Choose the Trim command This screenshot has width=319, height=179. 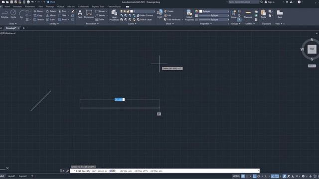click(62, 11)
